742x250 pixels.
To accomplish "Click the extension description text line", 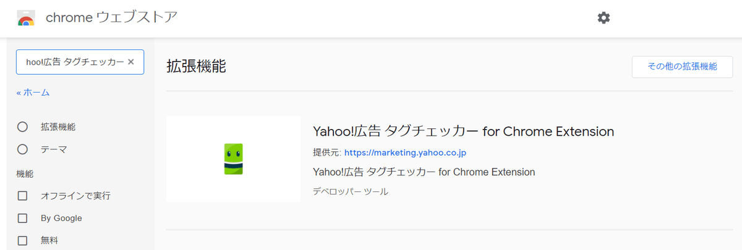I will [424, 172].
